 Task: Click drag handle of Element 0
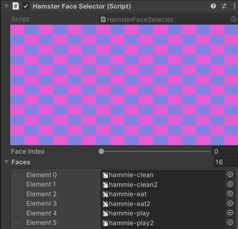pyautogui.click(x=16, y=175)
